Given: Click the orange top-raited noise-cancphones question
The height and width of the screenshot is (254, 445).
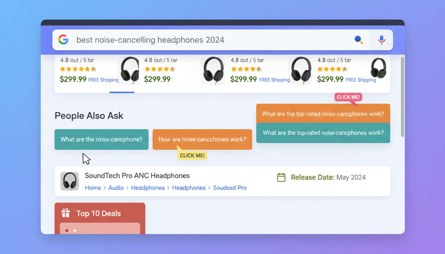Looking at the screenshot, I should (x=323, y=114).
